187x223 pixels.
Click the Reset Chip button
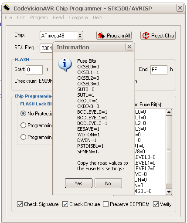point(158,35)
